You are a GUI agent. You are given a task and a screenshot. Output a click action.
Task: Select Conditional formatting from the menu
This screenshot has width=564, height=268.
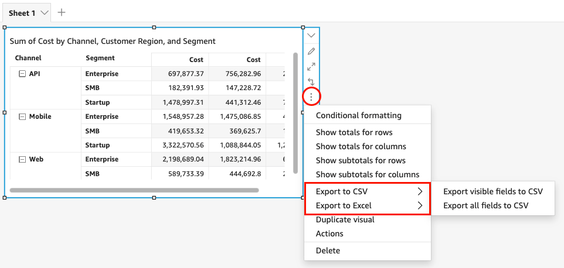[358, 115]
